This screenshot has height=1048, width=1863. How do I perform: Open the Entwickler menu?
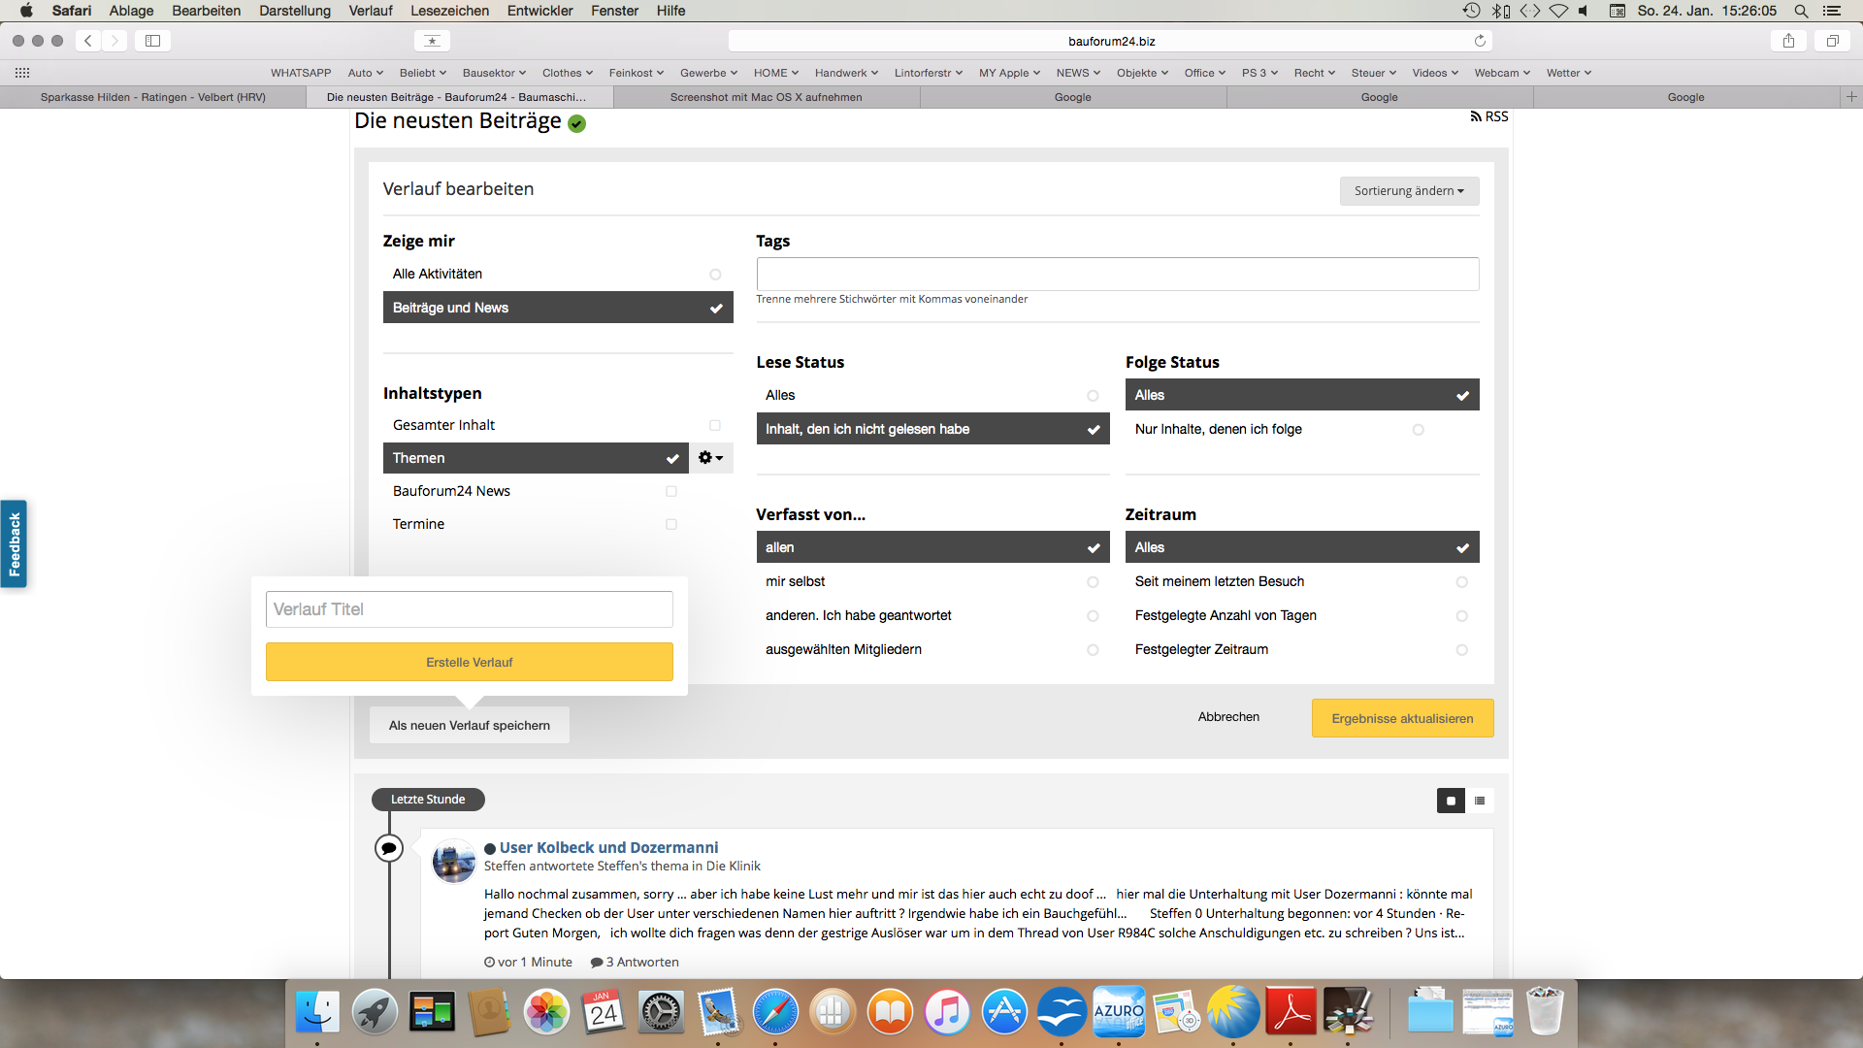539,11
